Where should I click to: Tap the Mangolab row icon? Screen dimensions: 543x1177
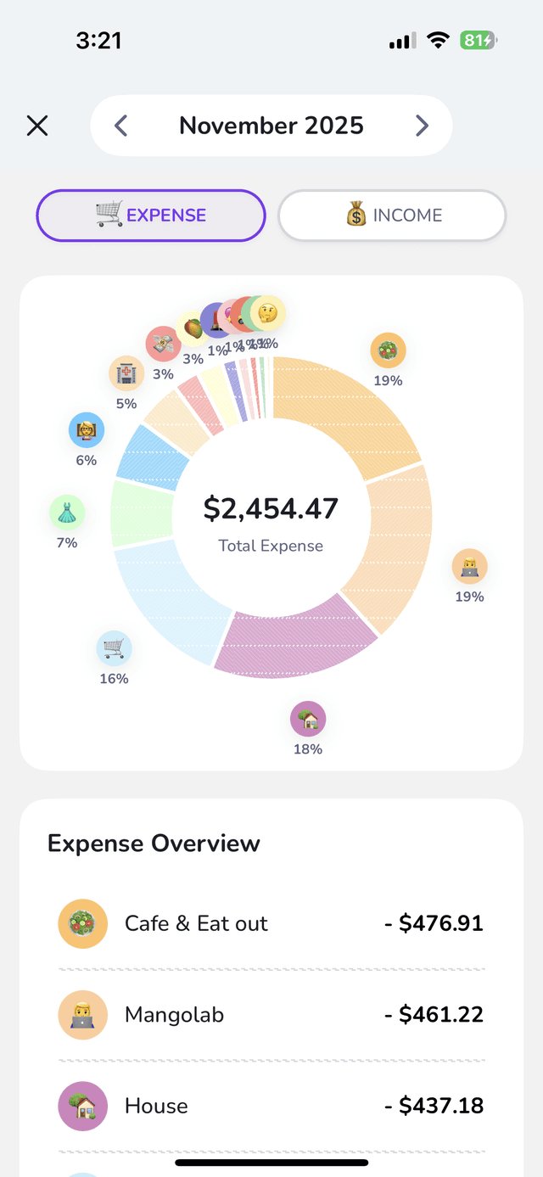click(x=82, y=1015)
